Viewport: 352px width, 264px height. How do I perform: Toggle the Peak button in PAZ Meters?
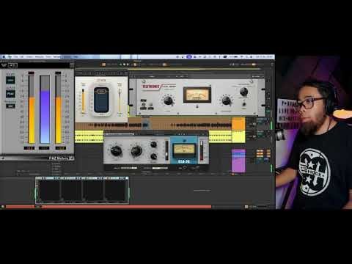click(10, 94)
